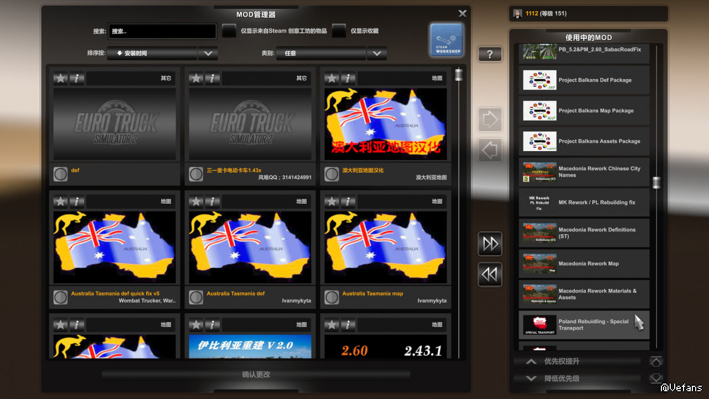
Task: Select the 澳大利亚地图汉化 thumbnail image
Action: (x=385, y=125)
